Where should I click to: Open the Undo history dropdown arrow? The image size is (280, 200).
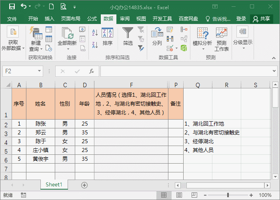point(30,6)
